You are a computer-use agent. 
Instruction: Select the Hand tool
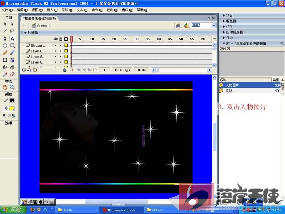pyautogui.click(x=5, y=87)
